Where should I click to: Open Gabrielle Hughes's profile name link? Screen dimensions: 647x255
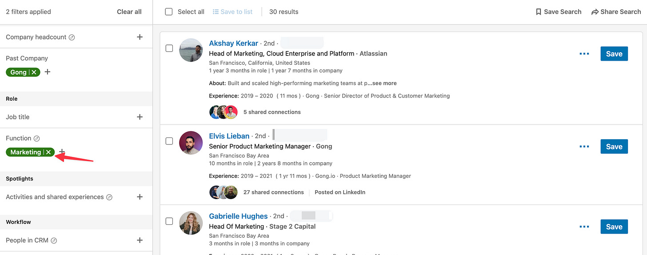238,216
